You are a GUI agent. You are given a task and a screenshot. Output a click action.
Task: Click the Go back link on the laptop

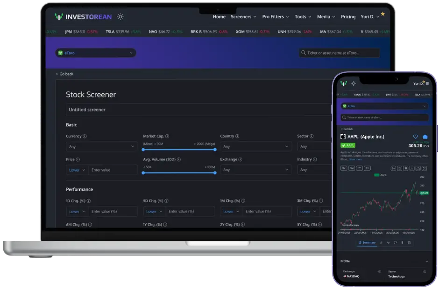click(x=64, y=74)
